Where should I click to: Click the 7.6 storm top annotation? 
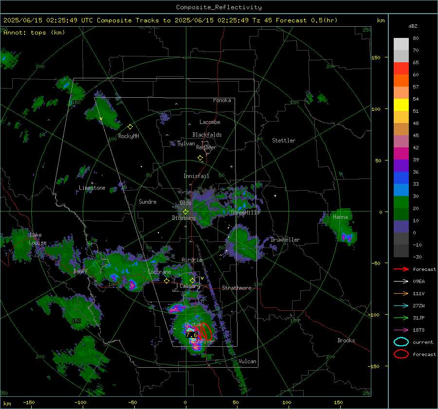(x=192, y=335)
